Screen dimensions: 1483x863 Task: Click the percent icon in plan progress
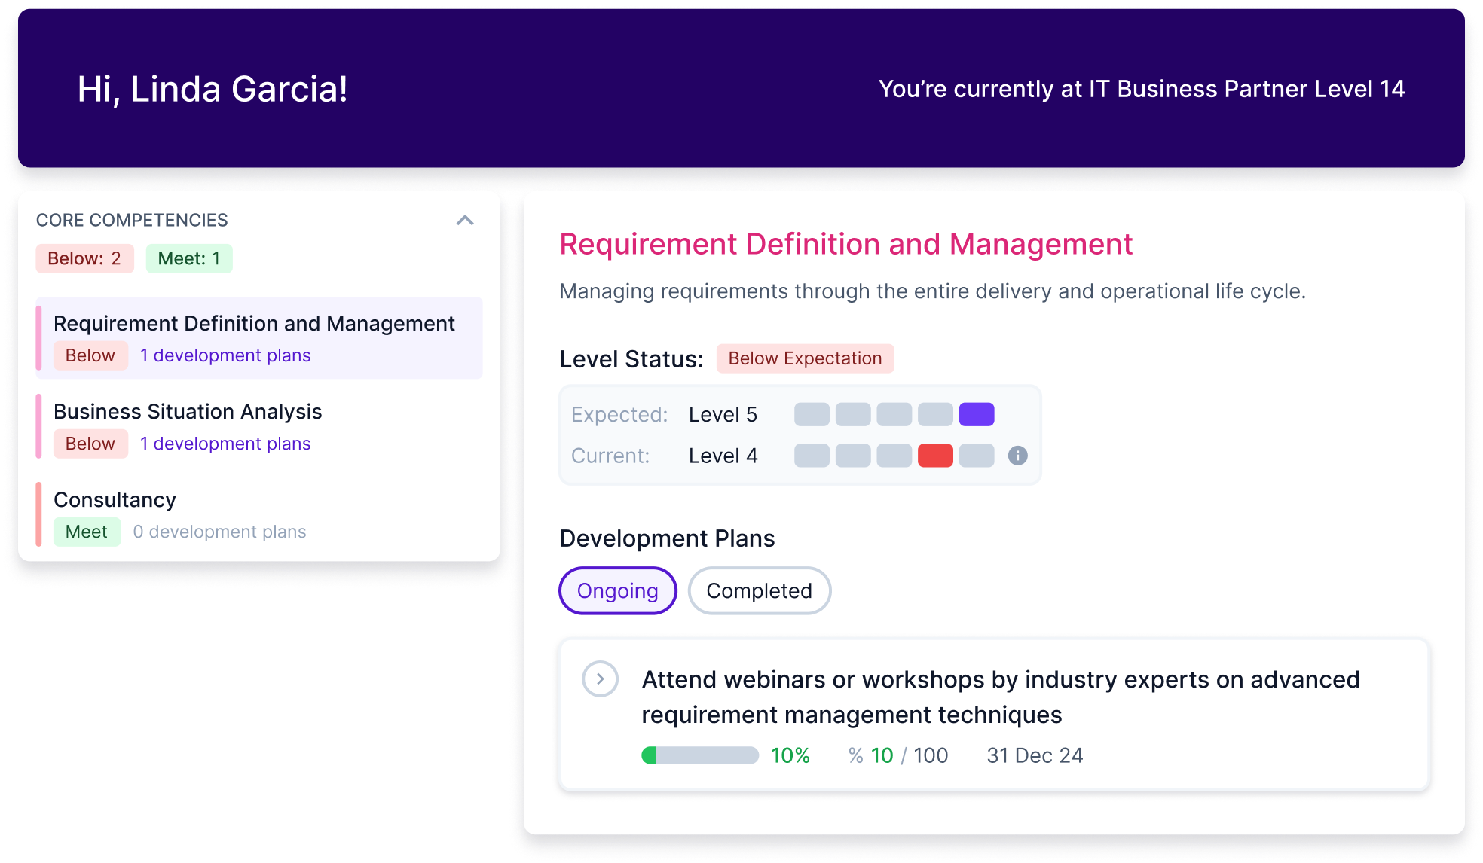(x=855, y=755)
